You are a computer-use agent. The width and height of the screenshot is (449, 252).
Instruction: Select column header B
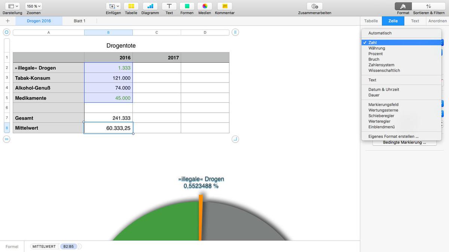109,32
